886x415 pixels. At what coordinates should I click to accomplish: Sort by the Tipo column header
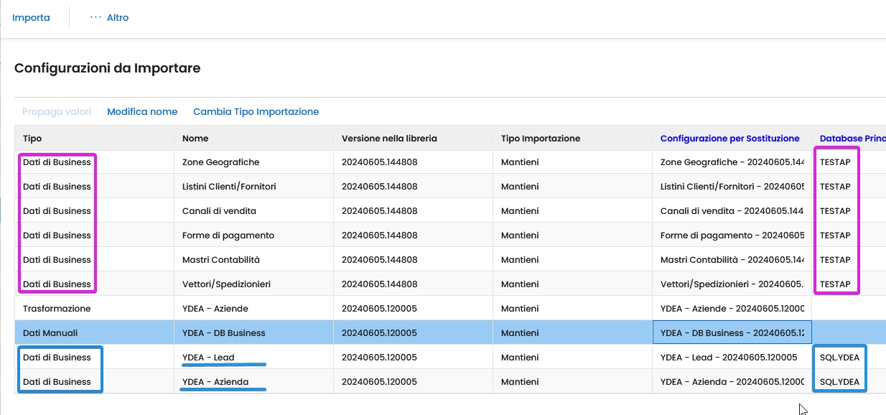[32, 139]
